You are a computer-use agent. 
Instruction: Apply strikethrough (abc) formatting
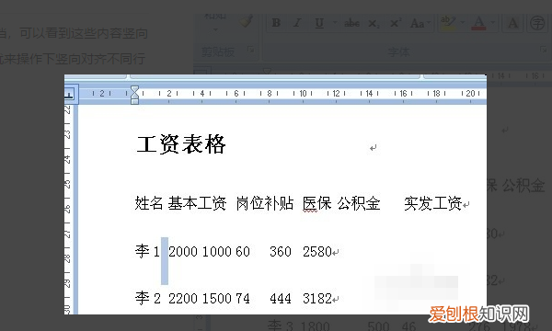tap(351, 23)
